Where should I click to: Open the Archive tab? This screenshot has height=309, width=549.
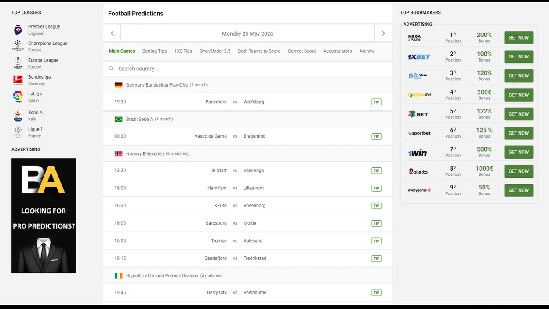coord(367,51)
